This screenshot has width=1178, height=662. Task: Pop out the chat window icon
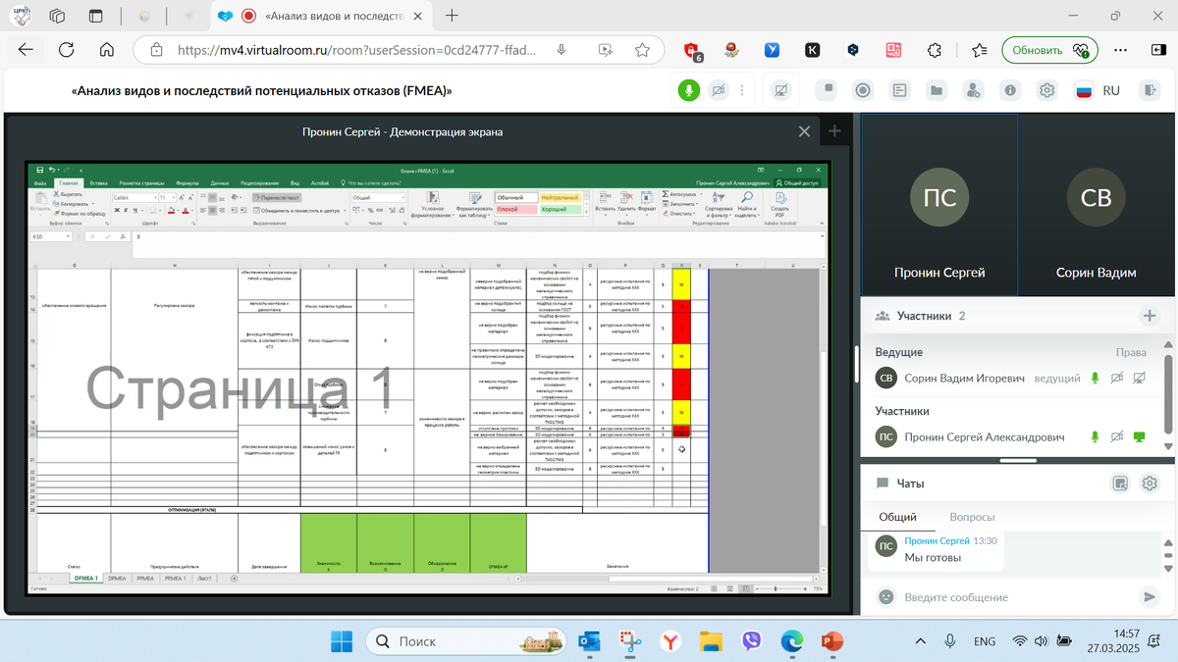(1120, 483)
